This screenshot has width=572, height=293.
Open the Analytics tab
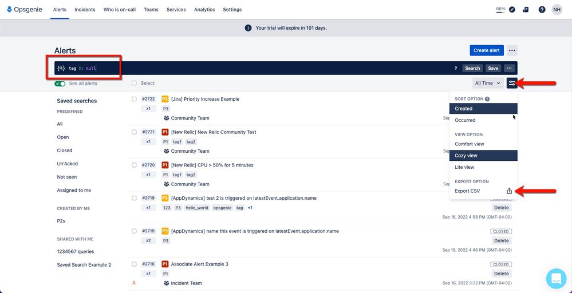pos(204,10)
